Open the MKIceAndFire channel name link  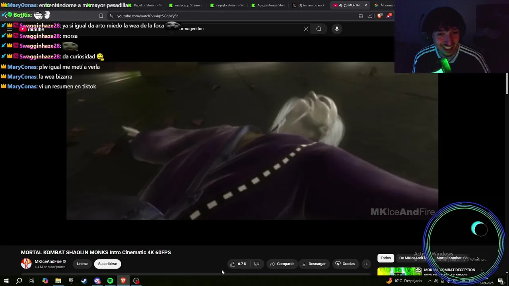pyautogui.click(x=48, y=261)
